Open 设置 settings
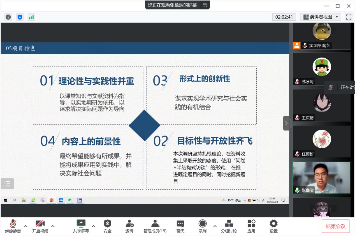 click(273, 226)
